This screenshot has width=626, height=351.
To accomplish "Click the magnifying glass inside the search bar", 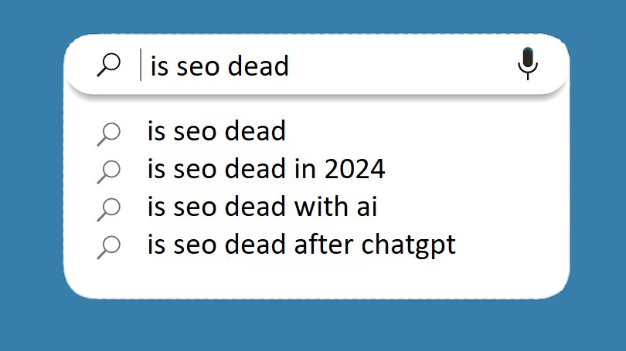I will click(109, 65).
